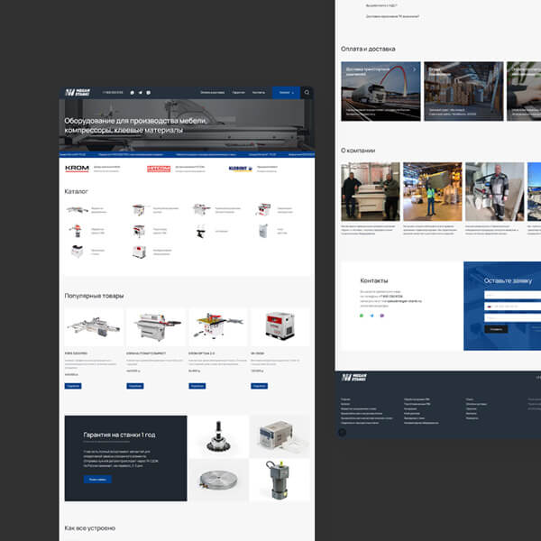Click the Megan Stanki logo in the left page header
541x541 pixels.
(x=78, y=93)
